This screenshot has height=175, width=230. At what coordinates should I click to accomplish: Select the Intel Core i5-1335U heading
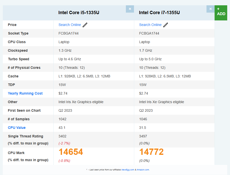click(79, 13)
